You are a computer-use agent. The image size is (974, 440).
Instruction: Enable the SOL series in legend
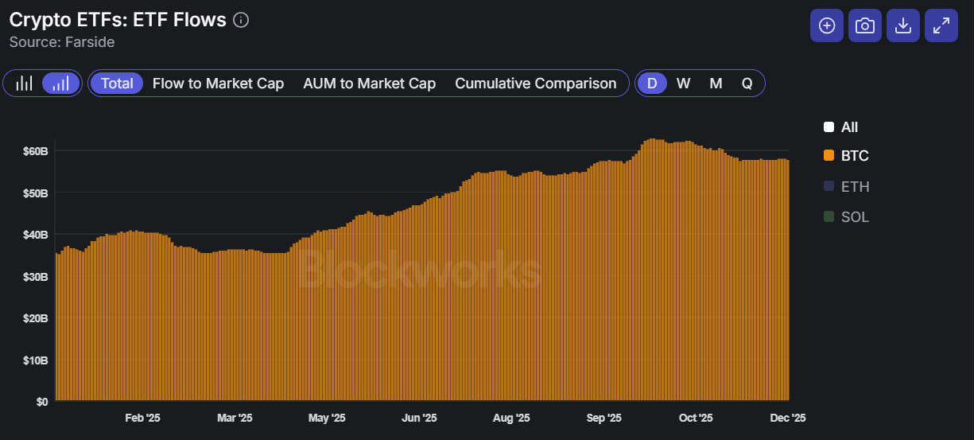click(x=855, y=216)
